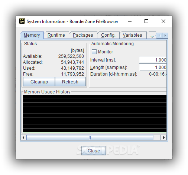Click the tab scroll right arrow
188x175 pixels.
click(x=165, y=36)
